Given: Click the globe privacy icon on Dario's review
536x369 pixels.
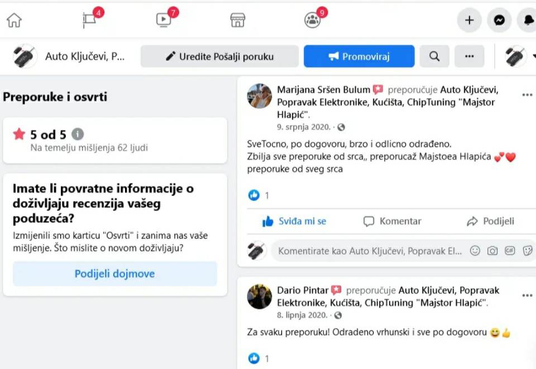Looking at the screenshot, I should pyautogui.click(x=338, y=315).
